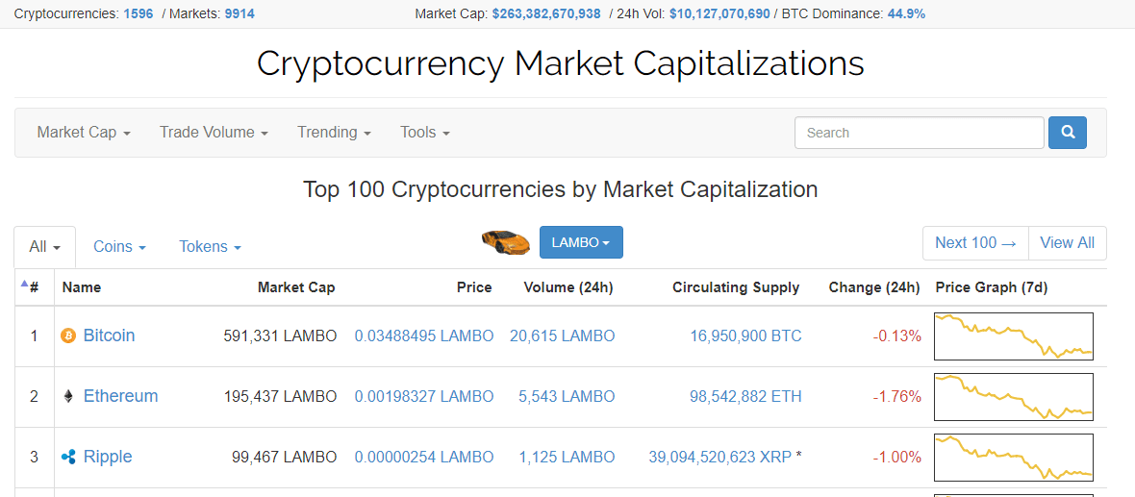Select the All tab filter
The width and height of the screenshot is (1135, 497).
click(x=44, y=247)
